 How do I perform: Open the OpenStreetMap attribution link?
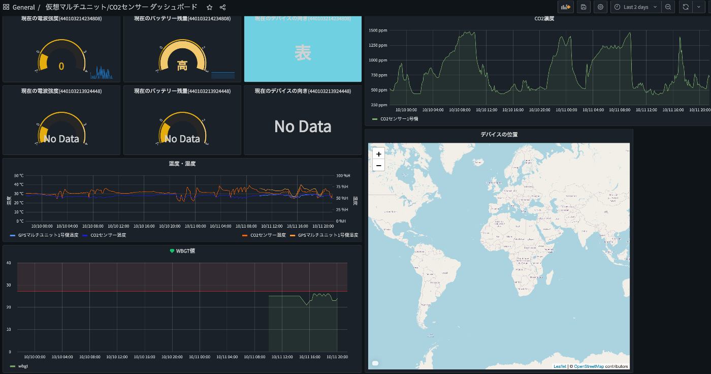pyautogui.click(x=589, y=366)
